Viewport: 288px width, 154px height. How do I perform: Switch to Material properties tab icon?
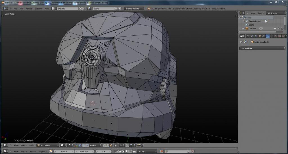coord(276,36)
